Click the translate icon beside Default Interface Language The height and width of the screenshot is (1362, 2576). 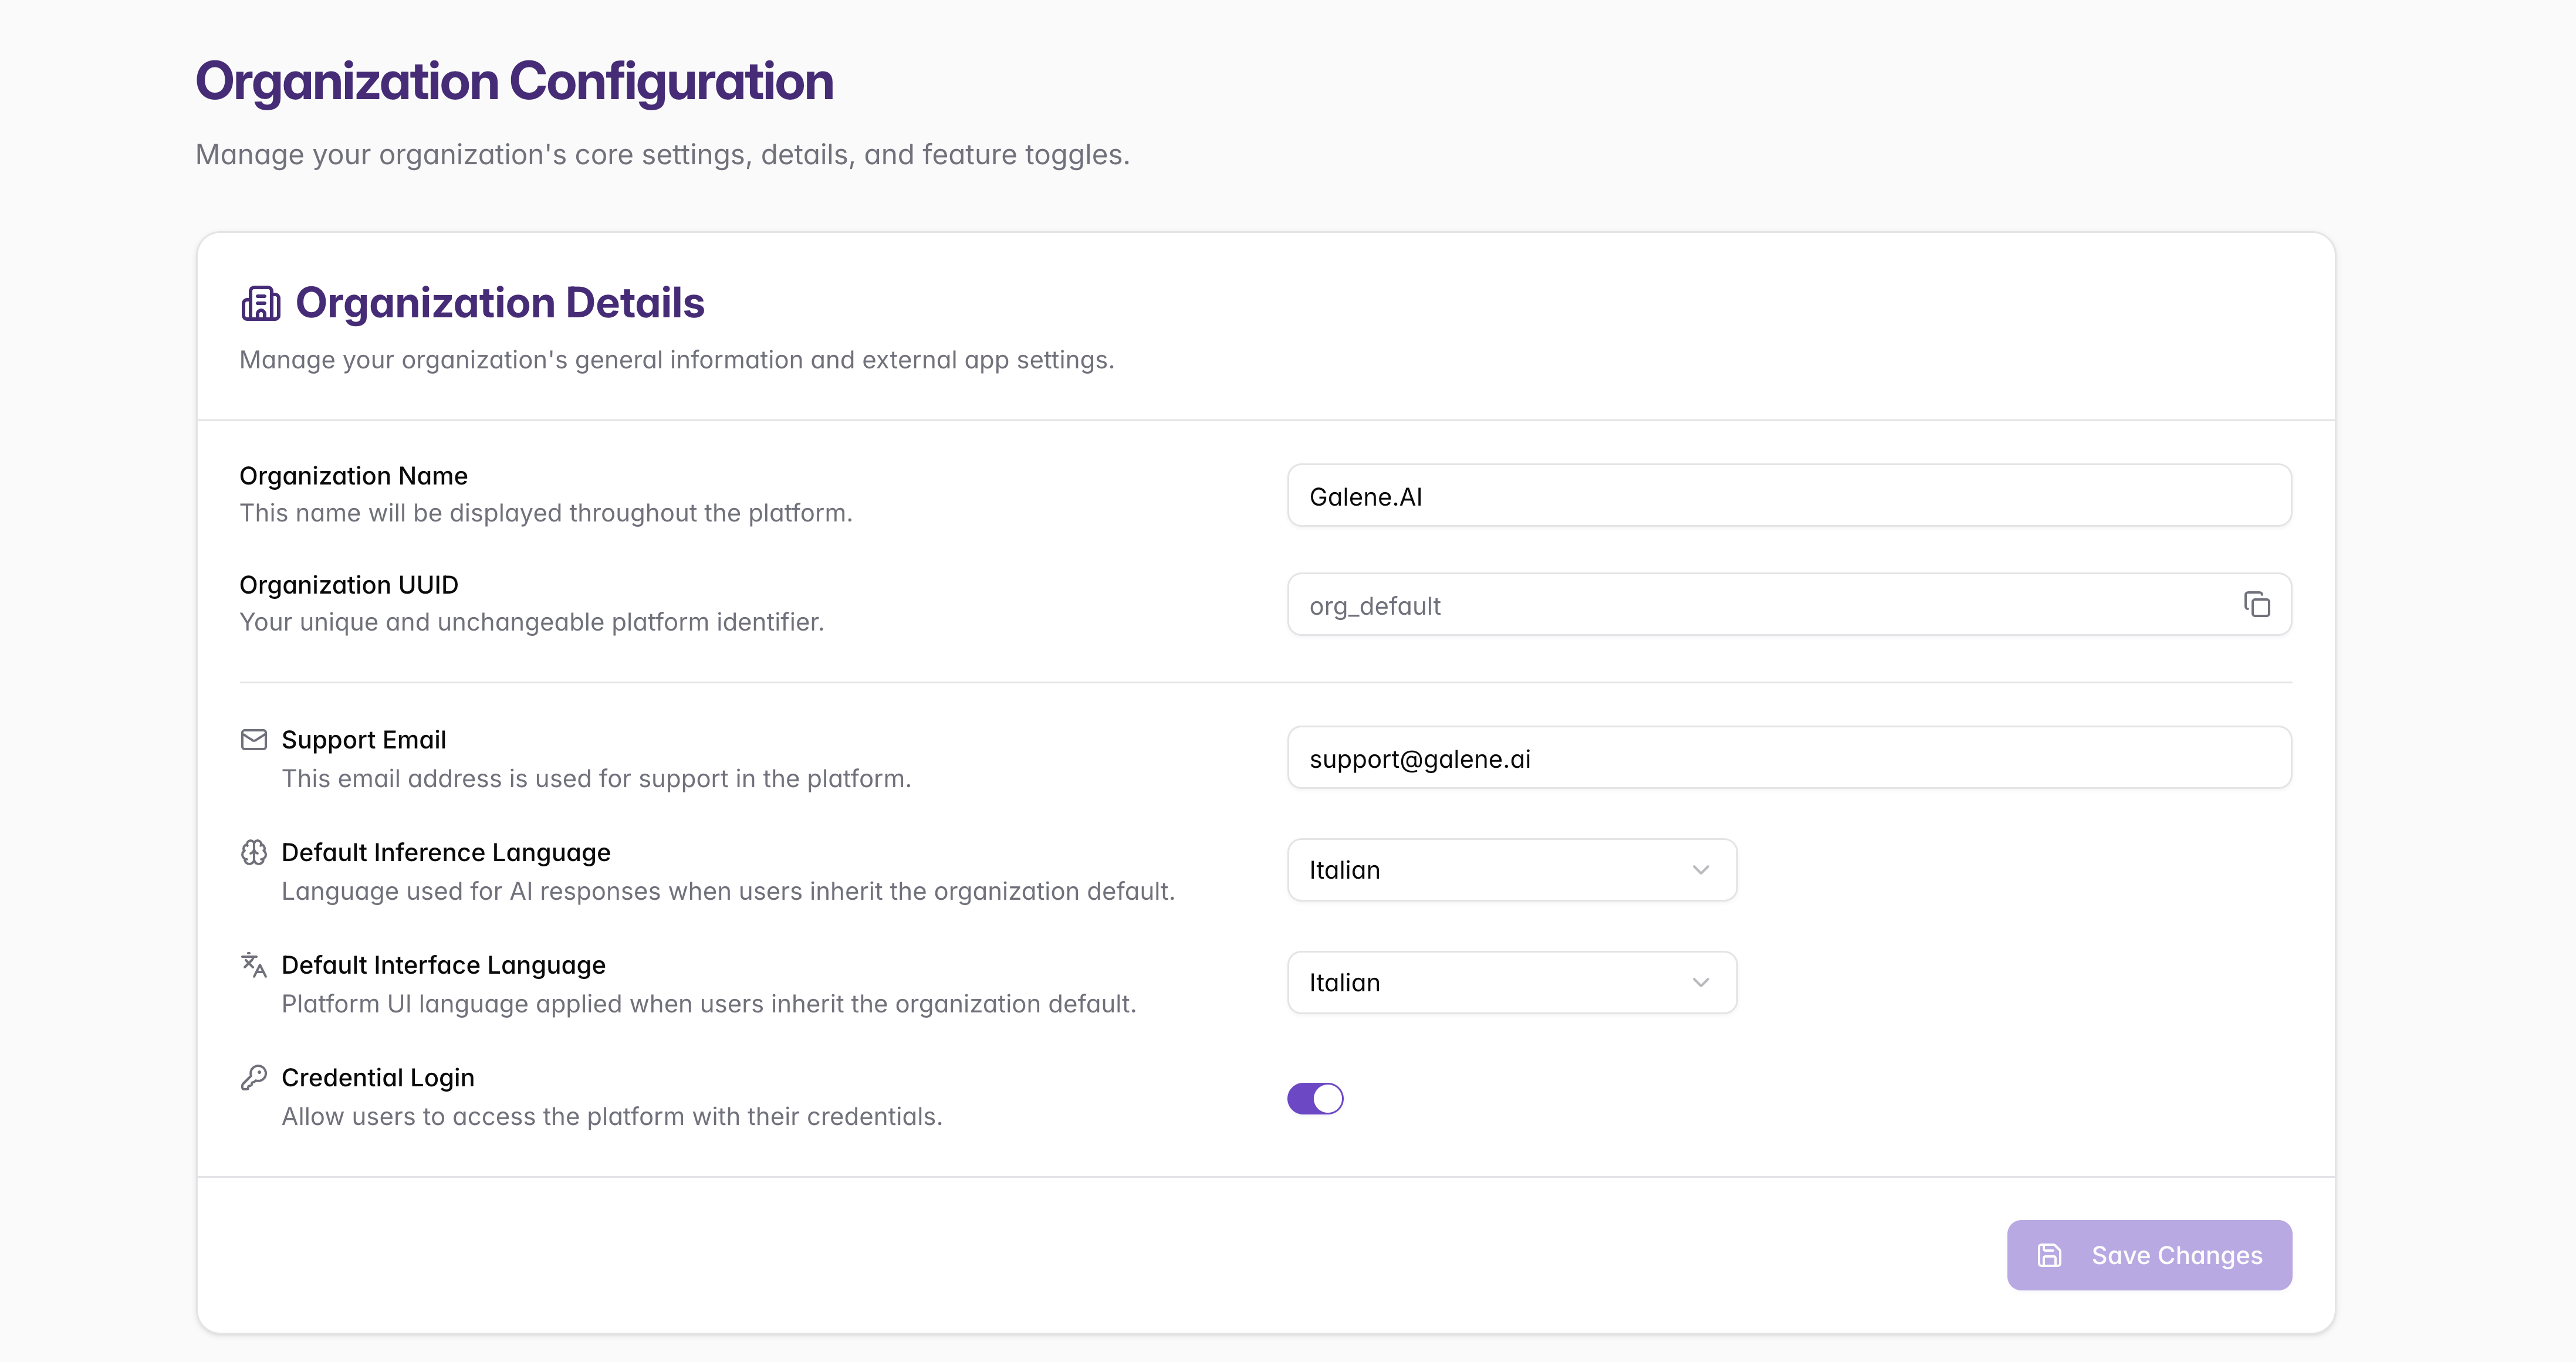click(x=254, y=965)
